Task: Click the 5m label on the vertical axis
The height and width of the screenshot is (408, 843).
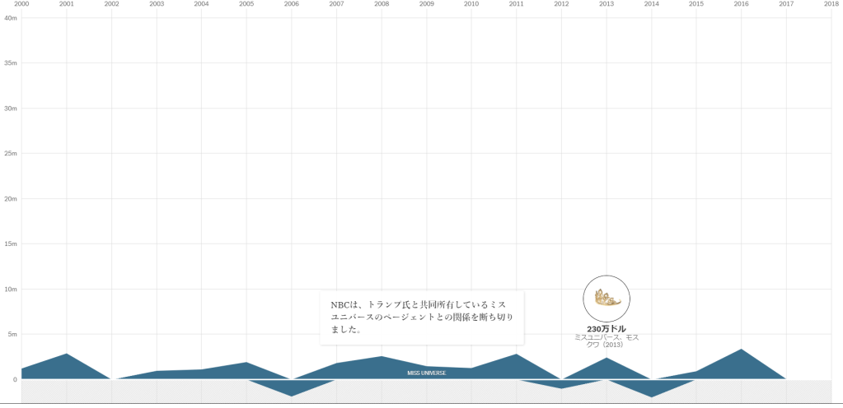Action: click(x=12, y=334)
